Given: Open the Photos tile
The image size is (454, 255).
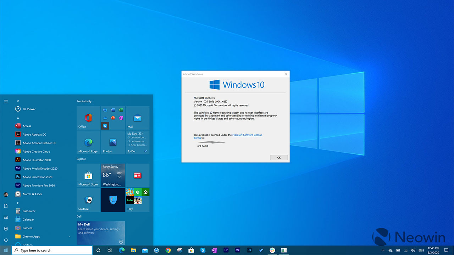Looking at the screenshot, I should click(113, 142).
